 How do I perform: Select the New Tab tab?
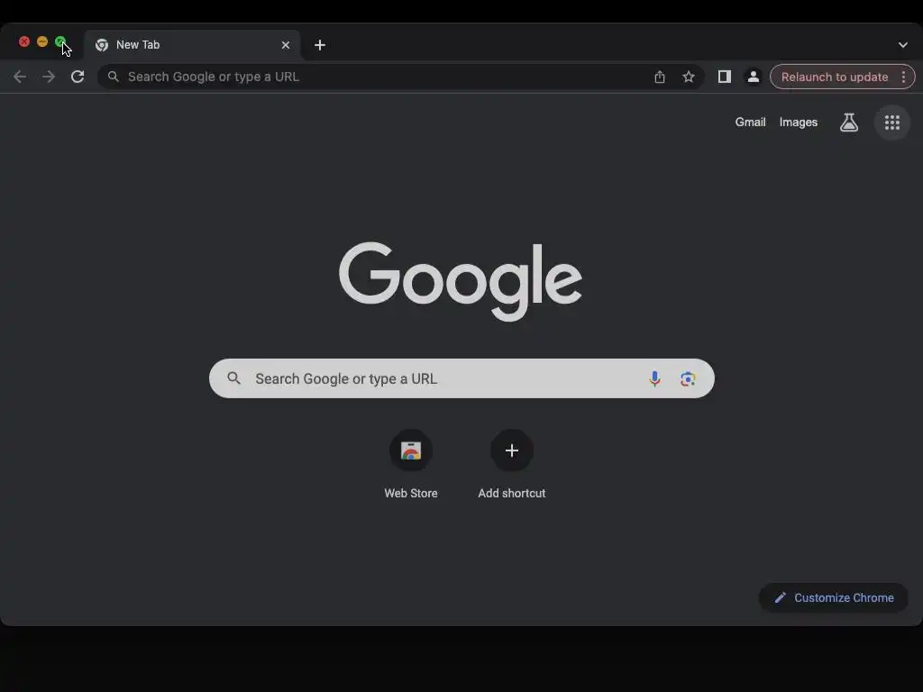(193, 45)
